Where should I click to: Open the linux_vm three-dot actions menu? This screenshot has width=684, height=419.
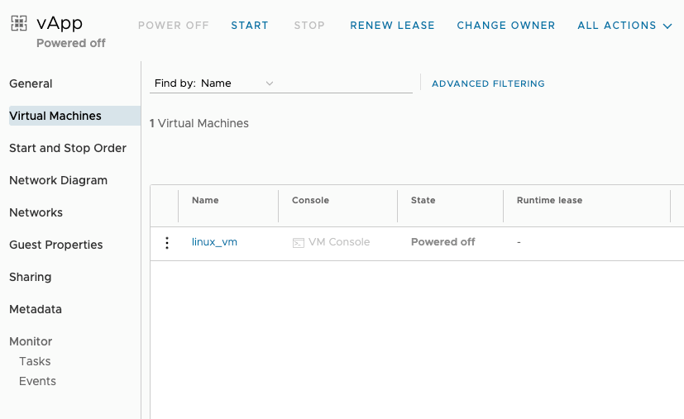click(x=167, y=242)
